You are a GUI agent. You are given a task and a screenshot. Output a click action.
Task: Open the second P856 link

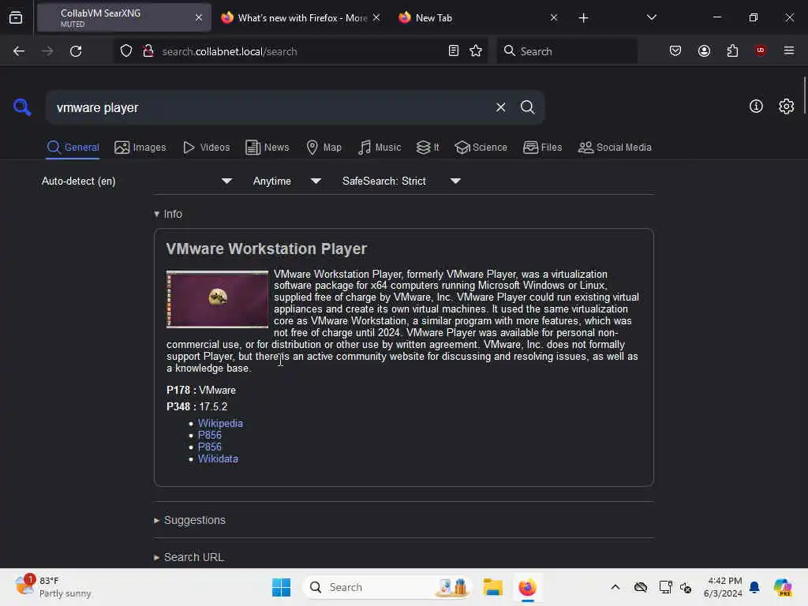210,447
